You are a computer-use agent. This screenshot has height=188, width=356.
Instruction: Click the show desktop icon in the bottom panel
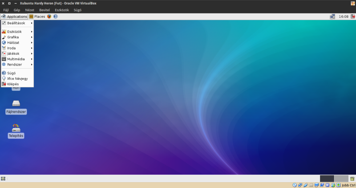3,179
